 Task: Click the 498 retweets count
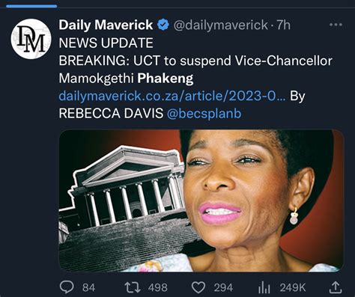158,288
